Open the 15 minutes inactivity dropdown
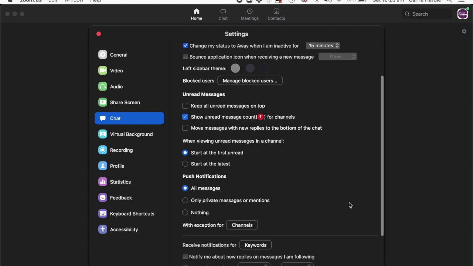The height and width of the screenshot is (266, 473). [x=323, y=45]
